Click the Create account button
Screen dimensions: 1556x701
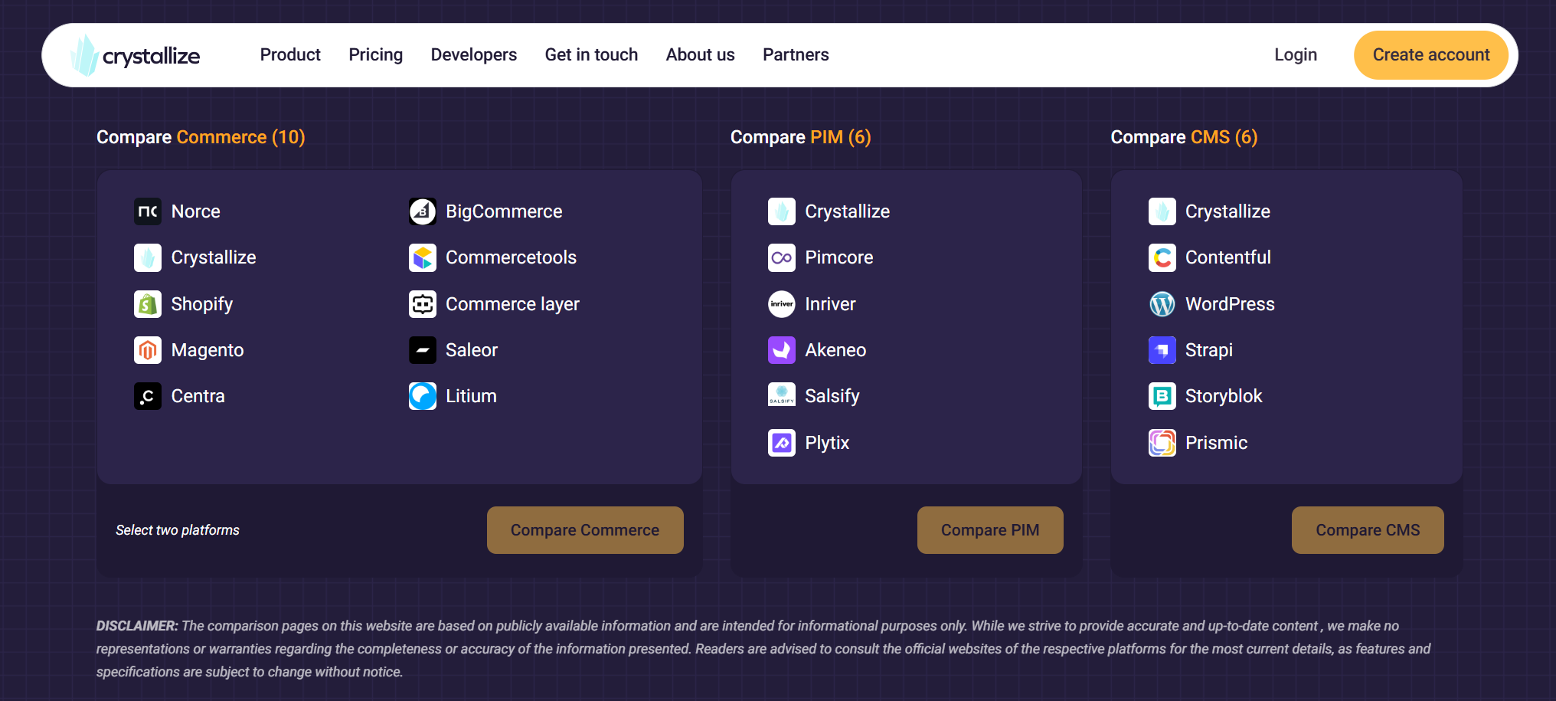pos(1430,55)
